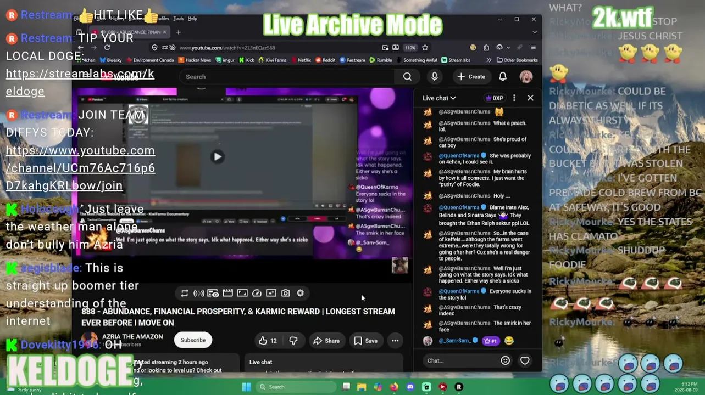Open the 0XP crown badge in chat

tap(494, 98)
